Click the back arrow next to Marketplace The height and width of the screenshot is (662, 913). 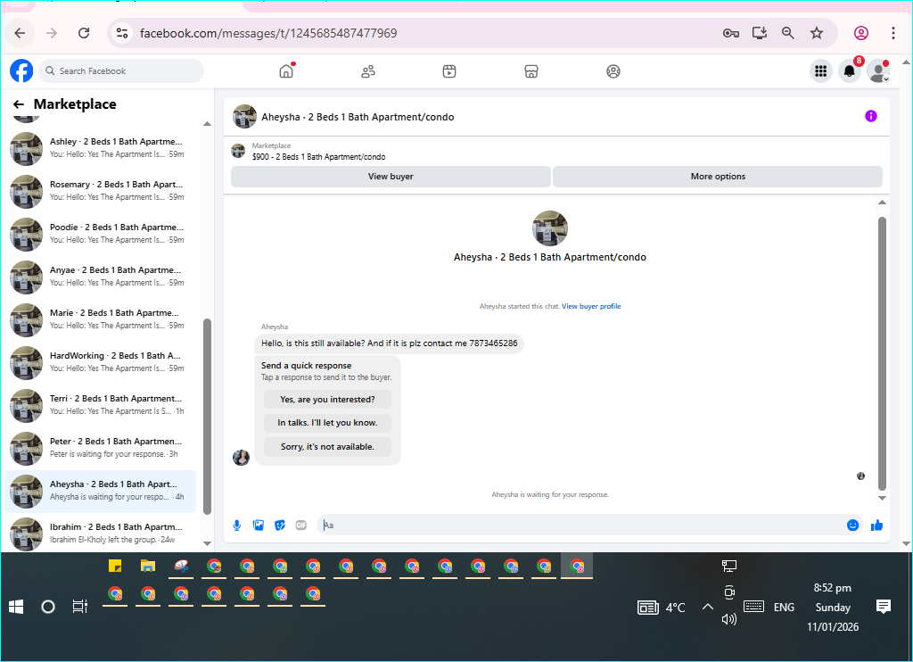pos(19,104)
